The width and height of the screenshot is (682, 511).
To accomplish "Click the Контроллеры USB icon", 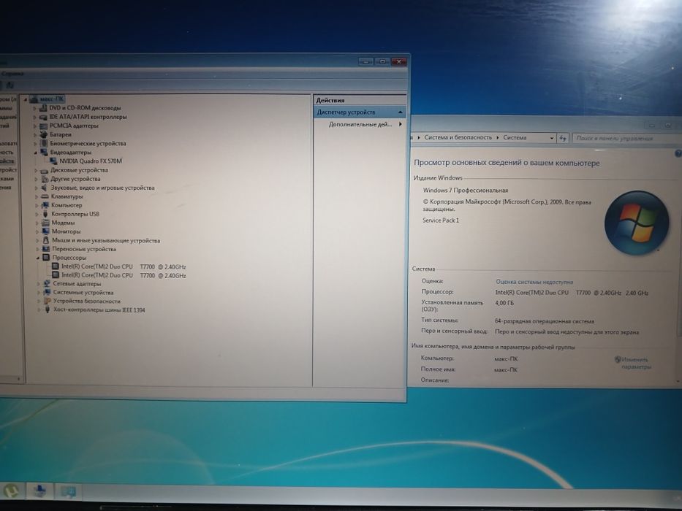I will click(45, 214).
